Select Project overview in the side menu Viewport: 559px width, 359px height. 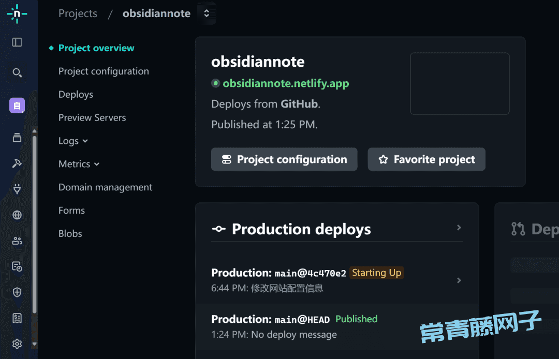tap(96, 48)
